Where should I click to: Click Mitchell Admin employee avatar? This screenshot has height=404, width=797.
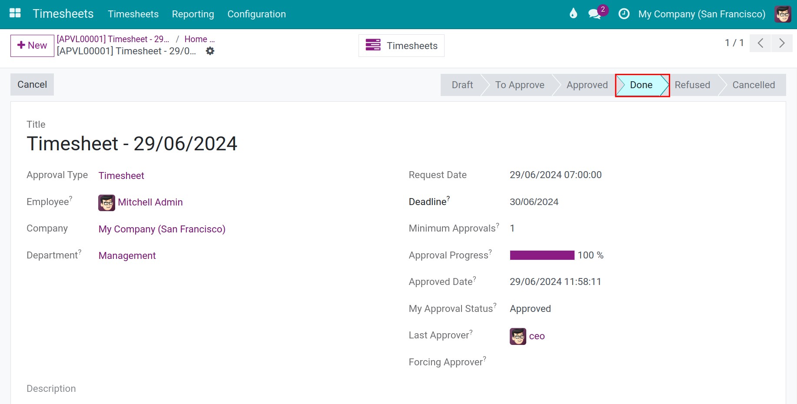coord(106,203)
